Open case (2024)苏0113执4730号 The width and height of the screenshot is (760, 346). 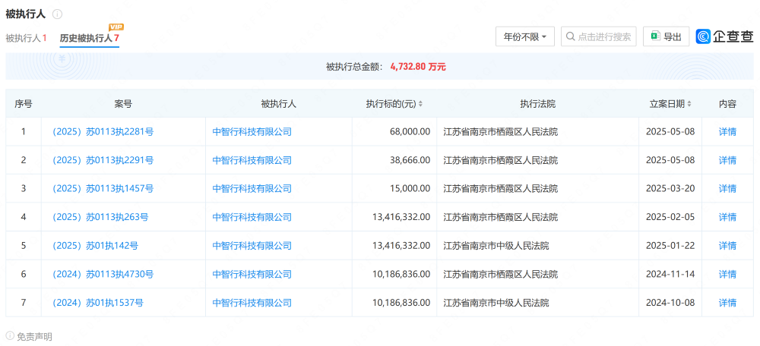click(103, 274)
